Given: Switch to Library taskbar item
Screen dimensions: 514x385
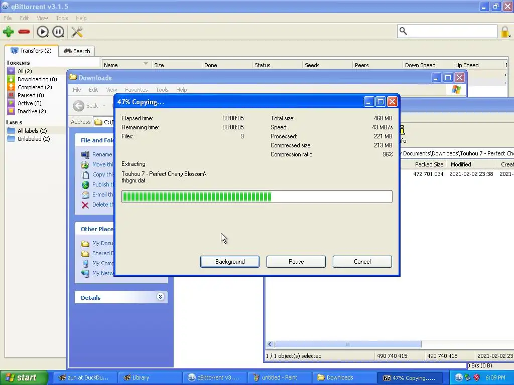Looking at the screenshot, I should [x=149, y=377].
